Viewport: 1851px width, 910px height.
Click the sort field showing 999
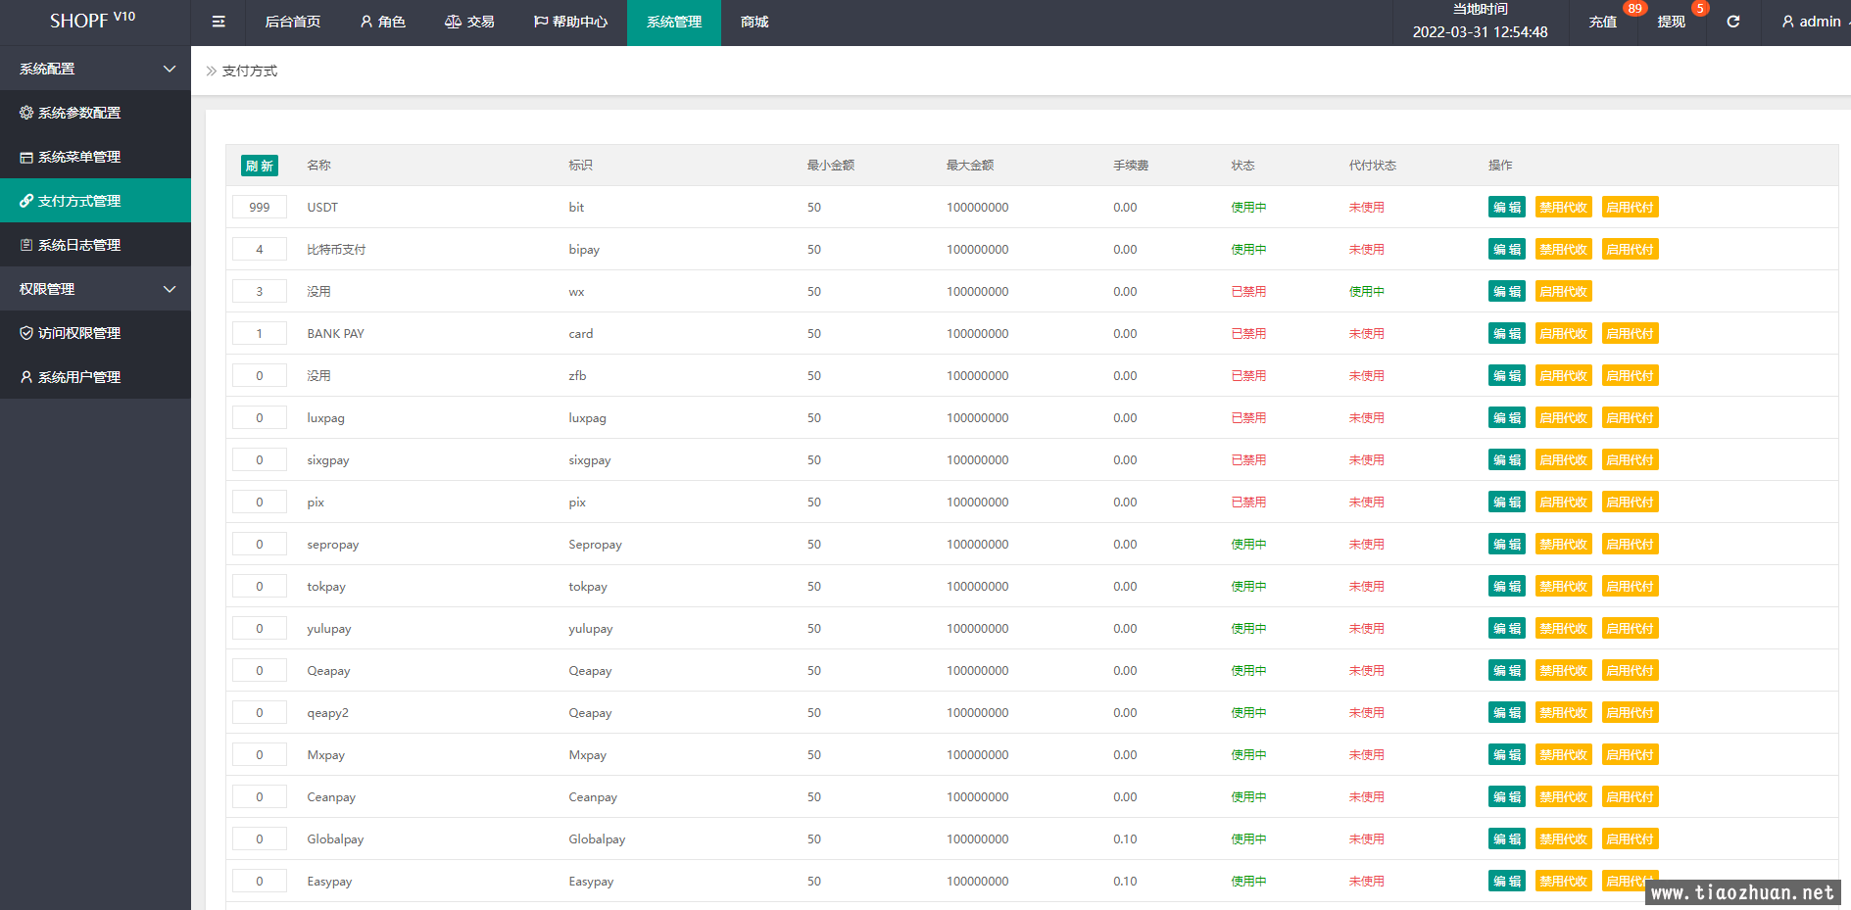pyautogui.click(x=260, y=208)
